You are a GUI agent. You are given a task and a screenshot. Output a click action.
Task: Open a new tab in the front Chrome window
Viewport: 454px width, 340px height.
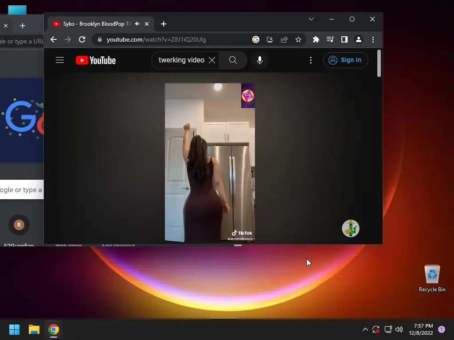[x=163, y=24]
